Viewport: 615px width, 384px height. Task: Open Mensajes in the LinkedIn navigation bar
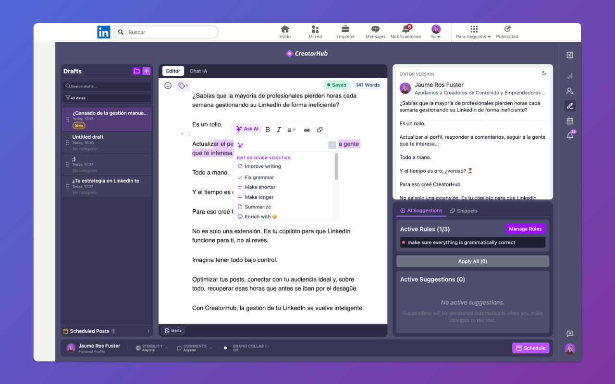[375, 32]
